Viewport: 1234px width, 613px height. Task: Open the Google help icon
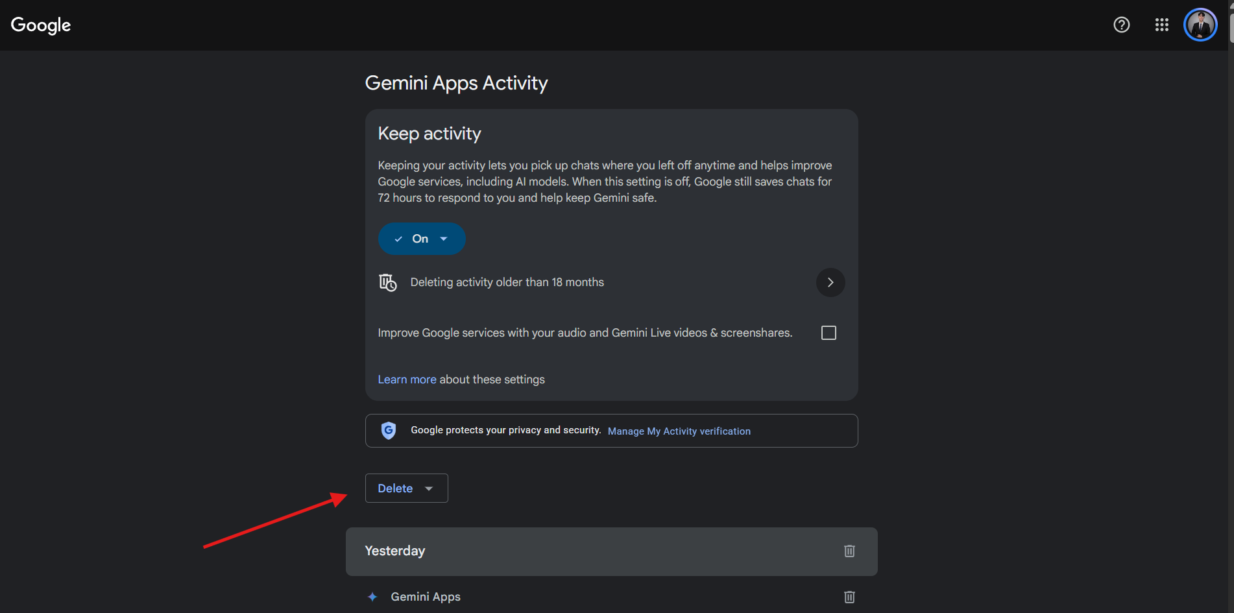(x=1121, y=25)
